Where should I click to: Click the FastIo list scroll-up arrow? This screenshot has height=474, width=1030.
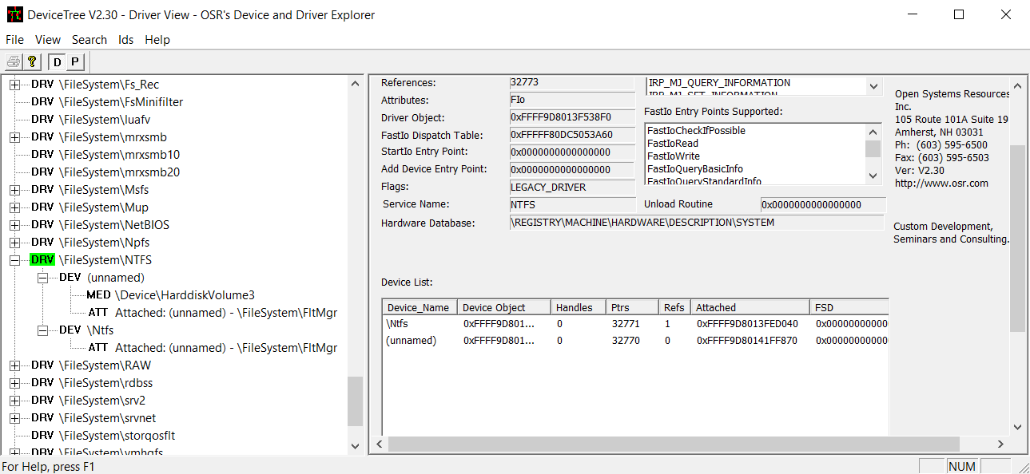(x=873, y=132)
